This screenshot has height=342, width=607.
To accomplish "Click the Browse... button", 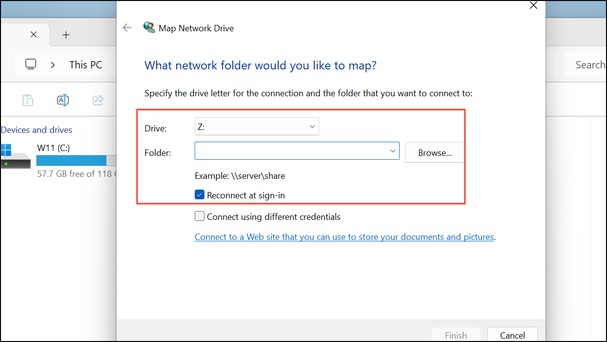I will [435, 153].
